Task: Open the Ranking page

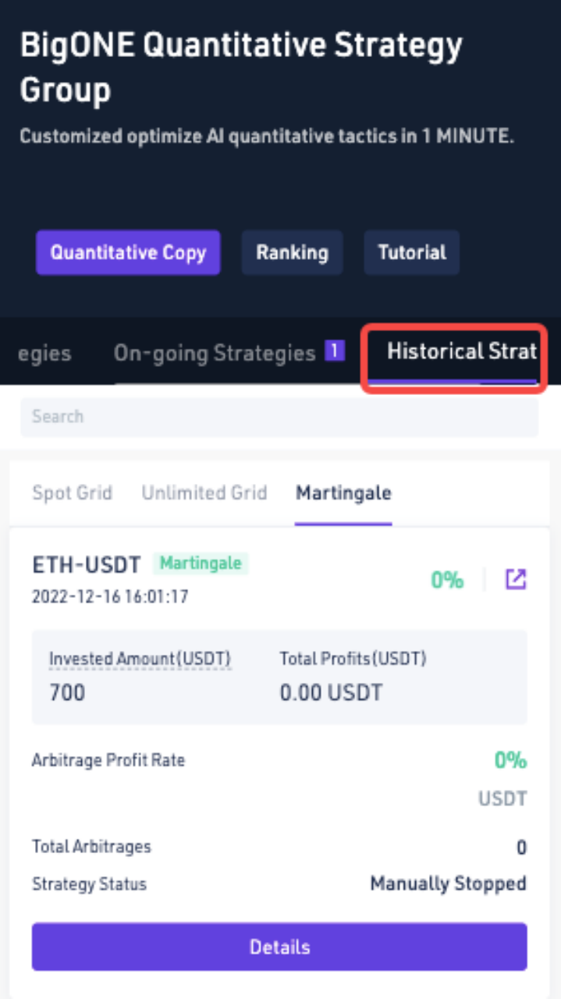Action: [292, 252]
